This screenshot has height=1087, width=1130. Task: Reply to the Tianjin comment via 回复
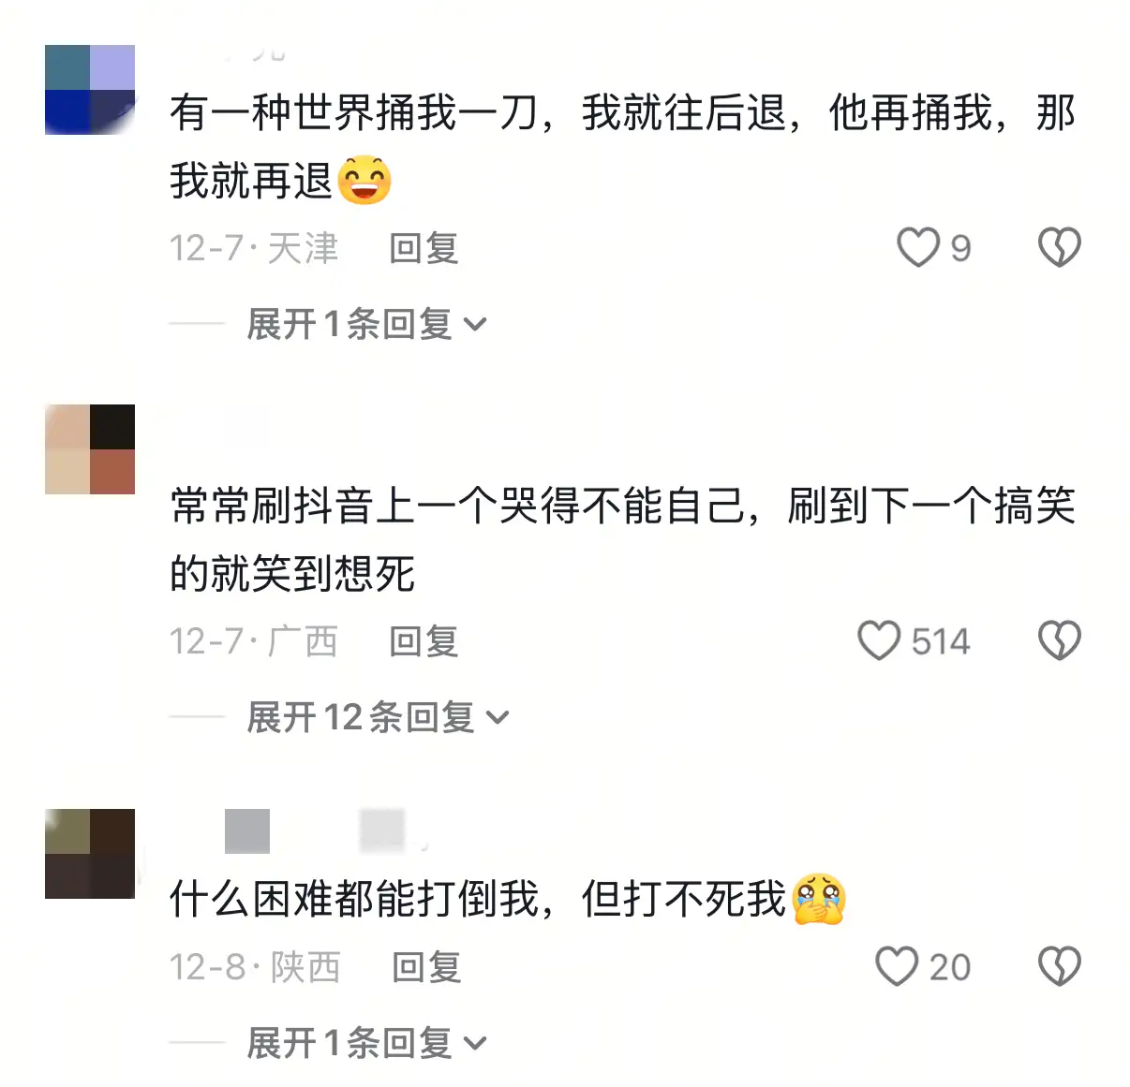(x=424, y=249)
